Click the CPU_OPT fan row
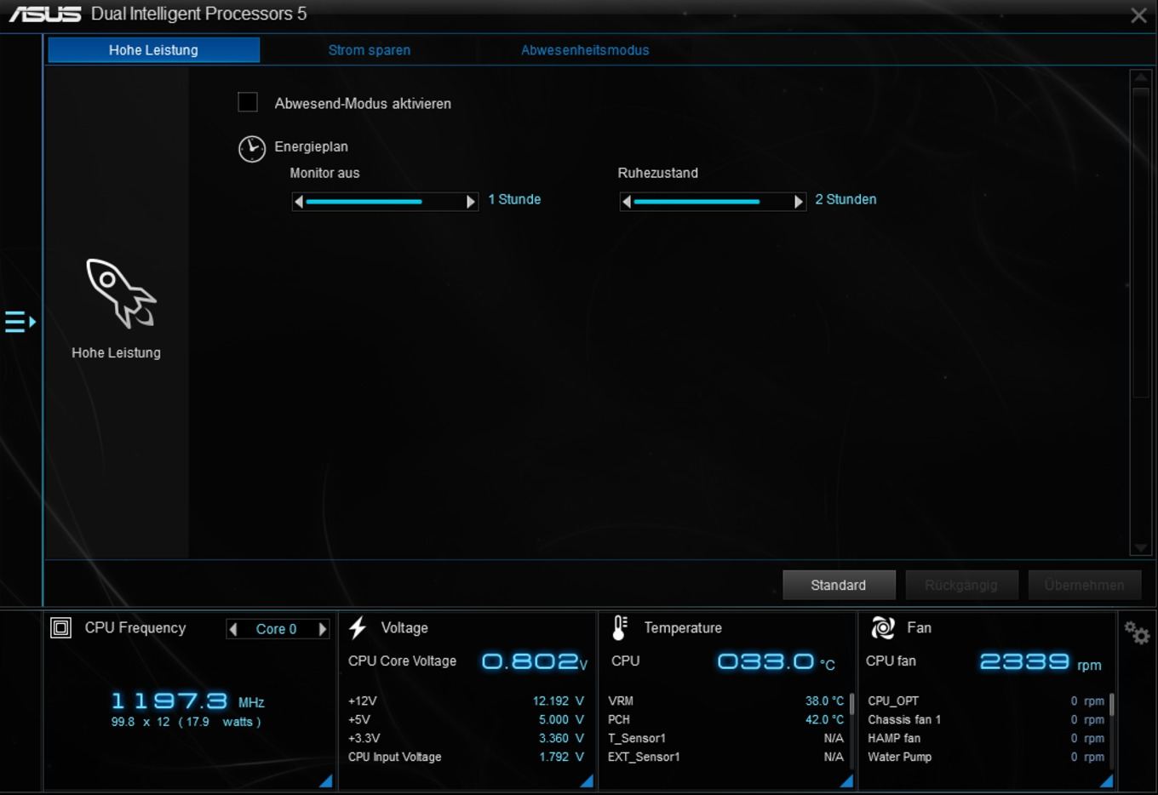The width and height of the screenshot is (1158, 795). coord(986,701)
